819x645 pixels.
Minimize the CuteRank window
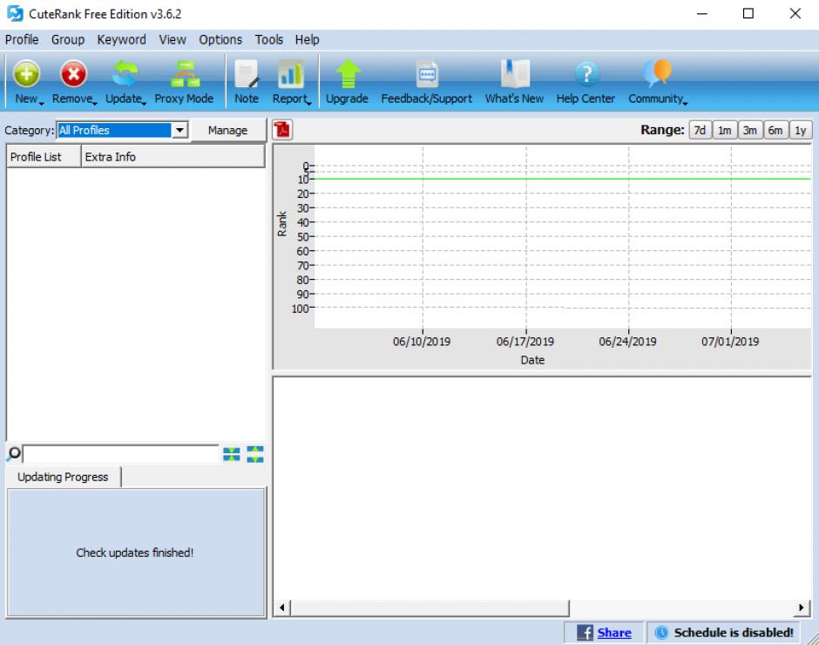pos(702,14)
